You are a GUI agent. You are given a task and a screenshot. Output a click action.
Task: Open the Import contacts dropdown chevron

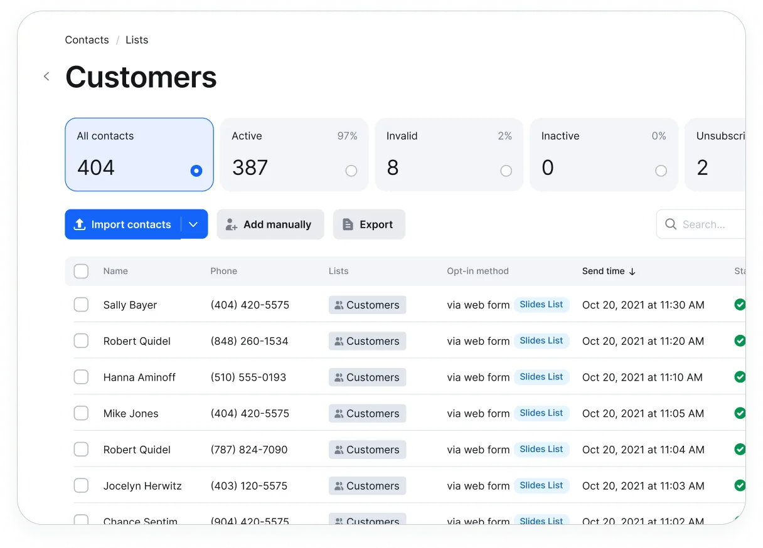[193, 224]
